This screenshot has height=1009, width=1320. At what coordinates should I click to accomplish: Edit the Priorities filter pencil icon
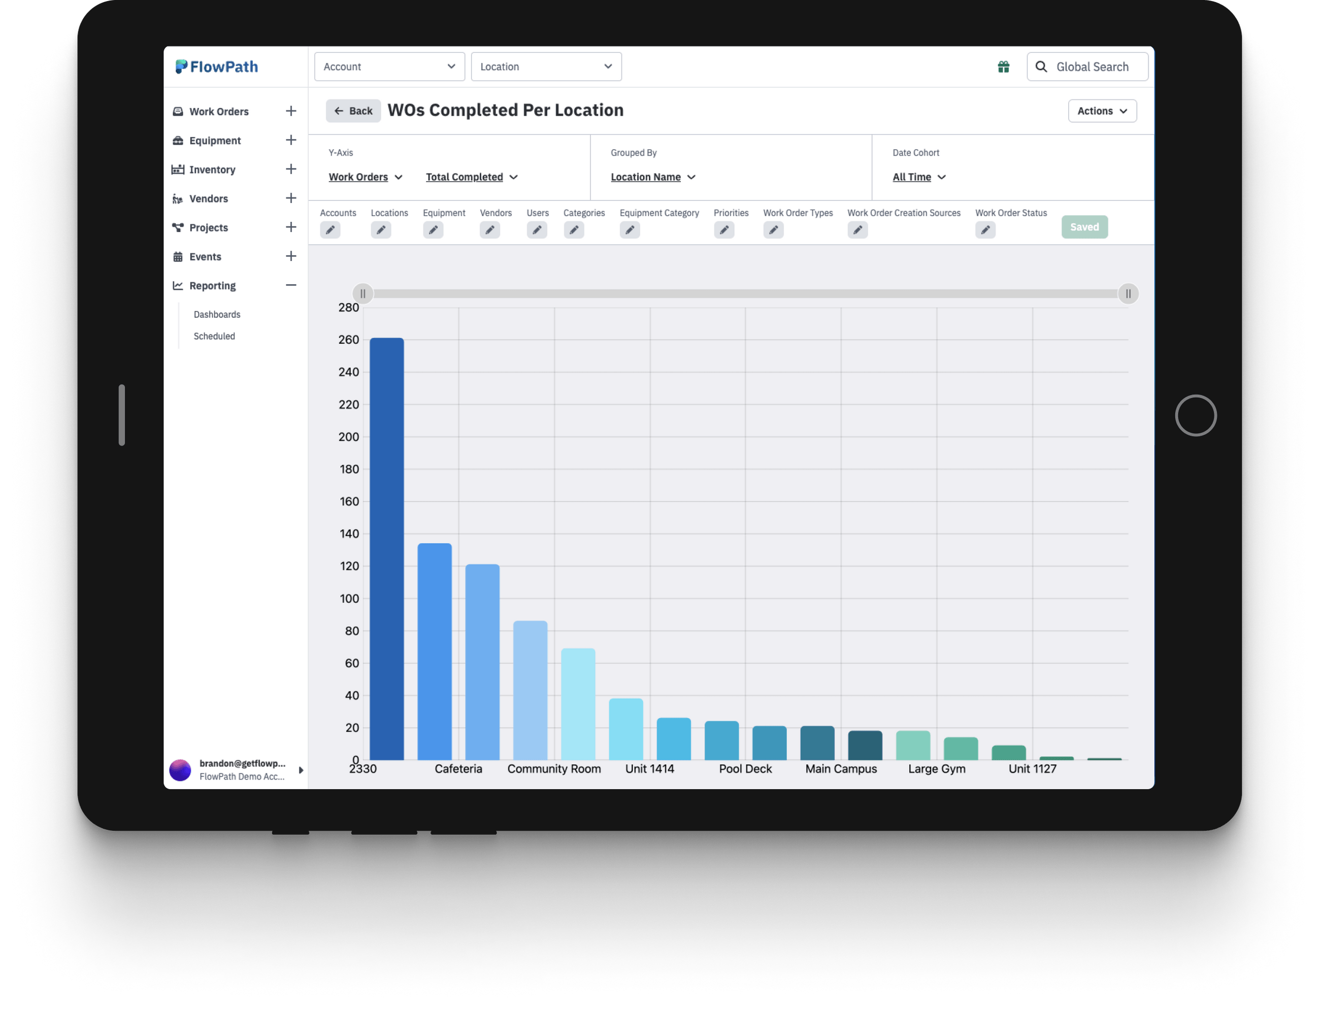tap(724, 229)
